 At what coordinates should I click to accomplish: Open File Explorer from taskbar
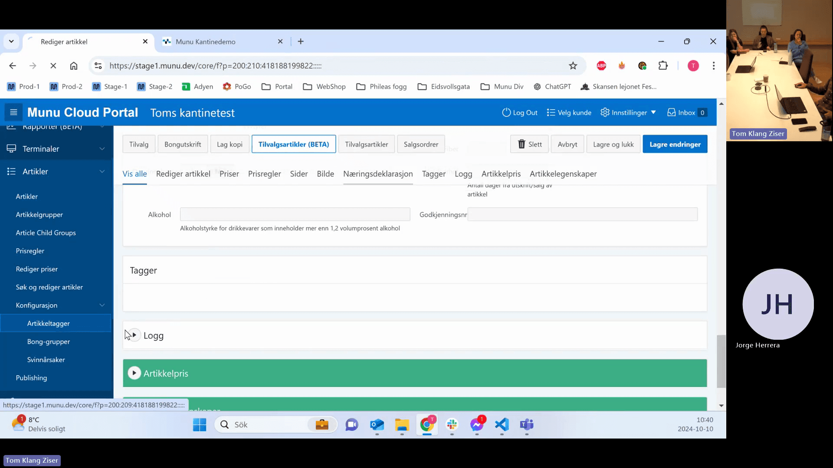[x=402, y=425]
